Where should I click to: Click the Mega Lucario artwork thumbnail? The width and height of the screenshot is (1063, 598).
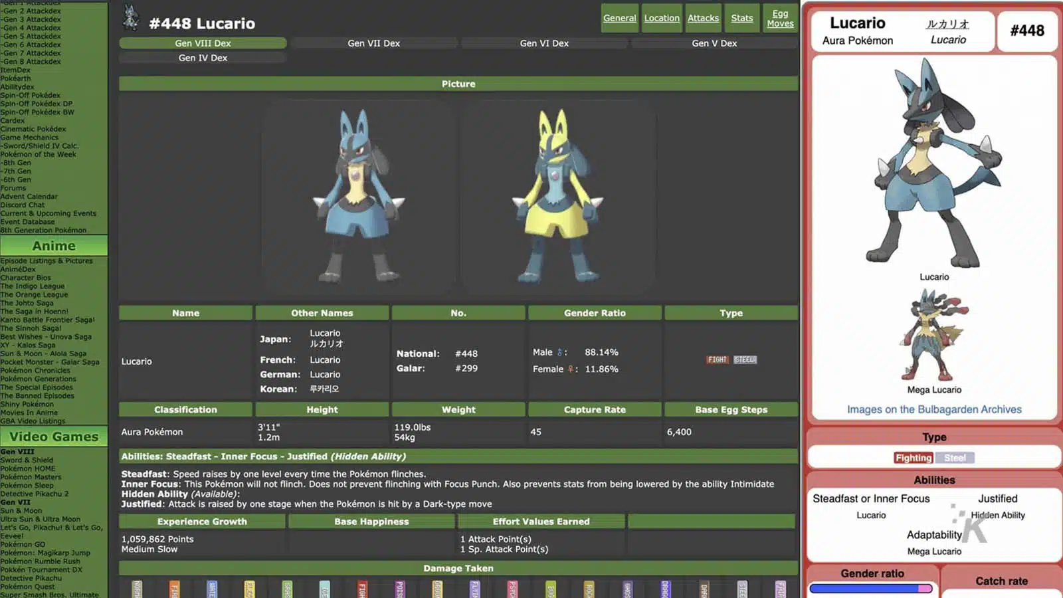pos(934,337)
